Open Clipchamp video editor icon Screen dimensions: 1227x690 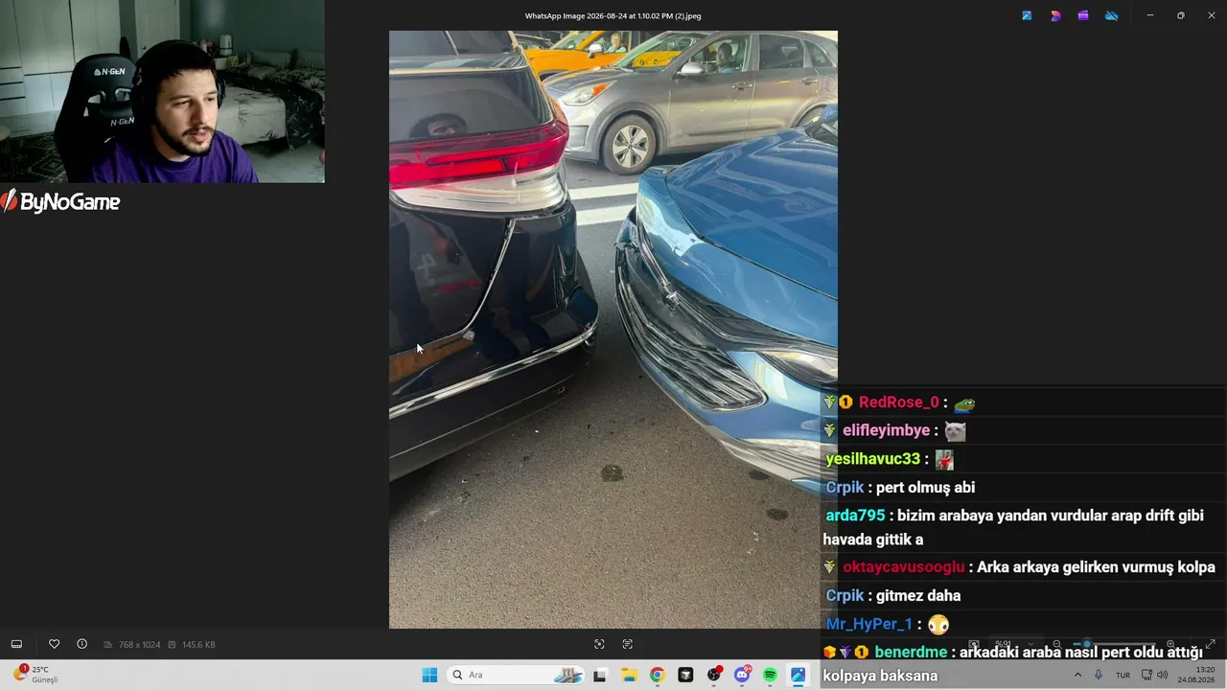(x=1083, y=15)
